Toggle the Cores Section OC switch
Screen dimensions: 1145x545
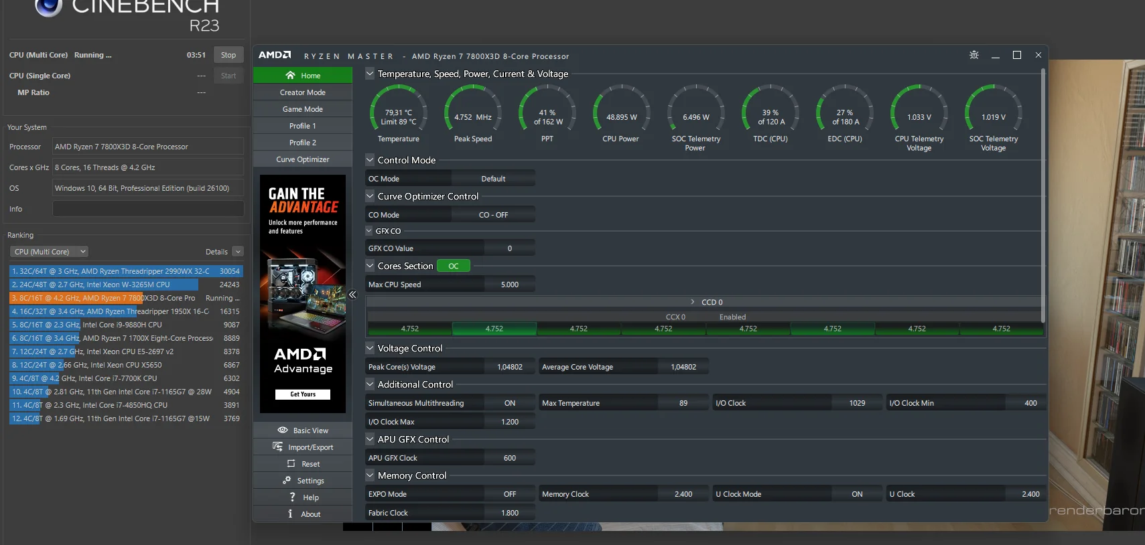[454, 266]
